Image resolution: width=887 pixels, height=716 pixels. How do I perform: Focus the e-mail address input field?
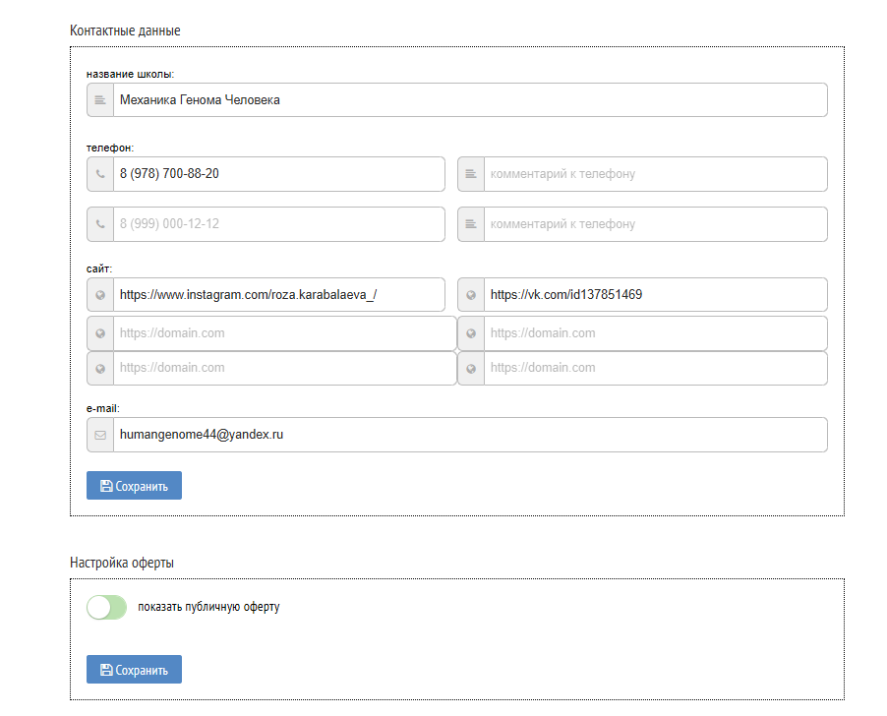(469, 435)
